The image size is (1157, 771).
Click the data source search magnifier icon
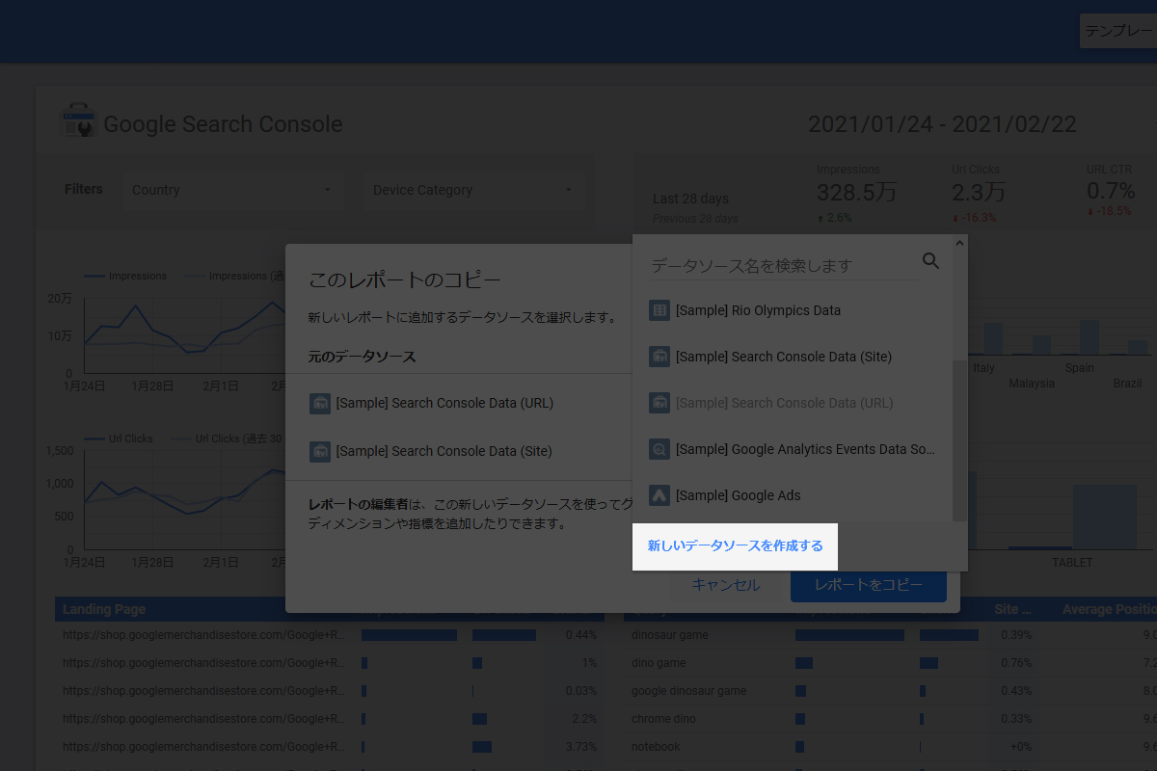point(930,261)
